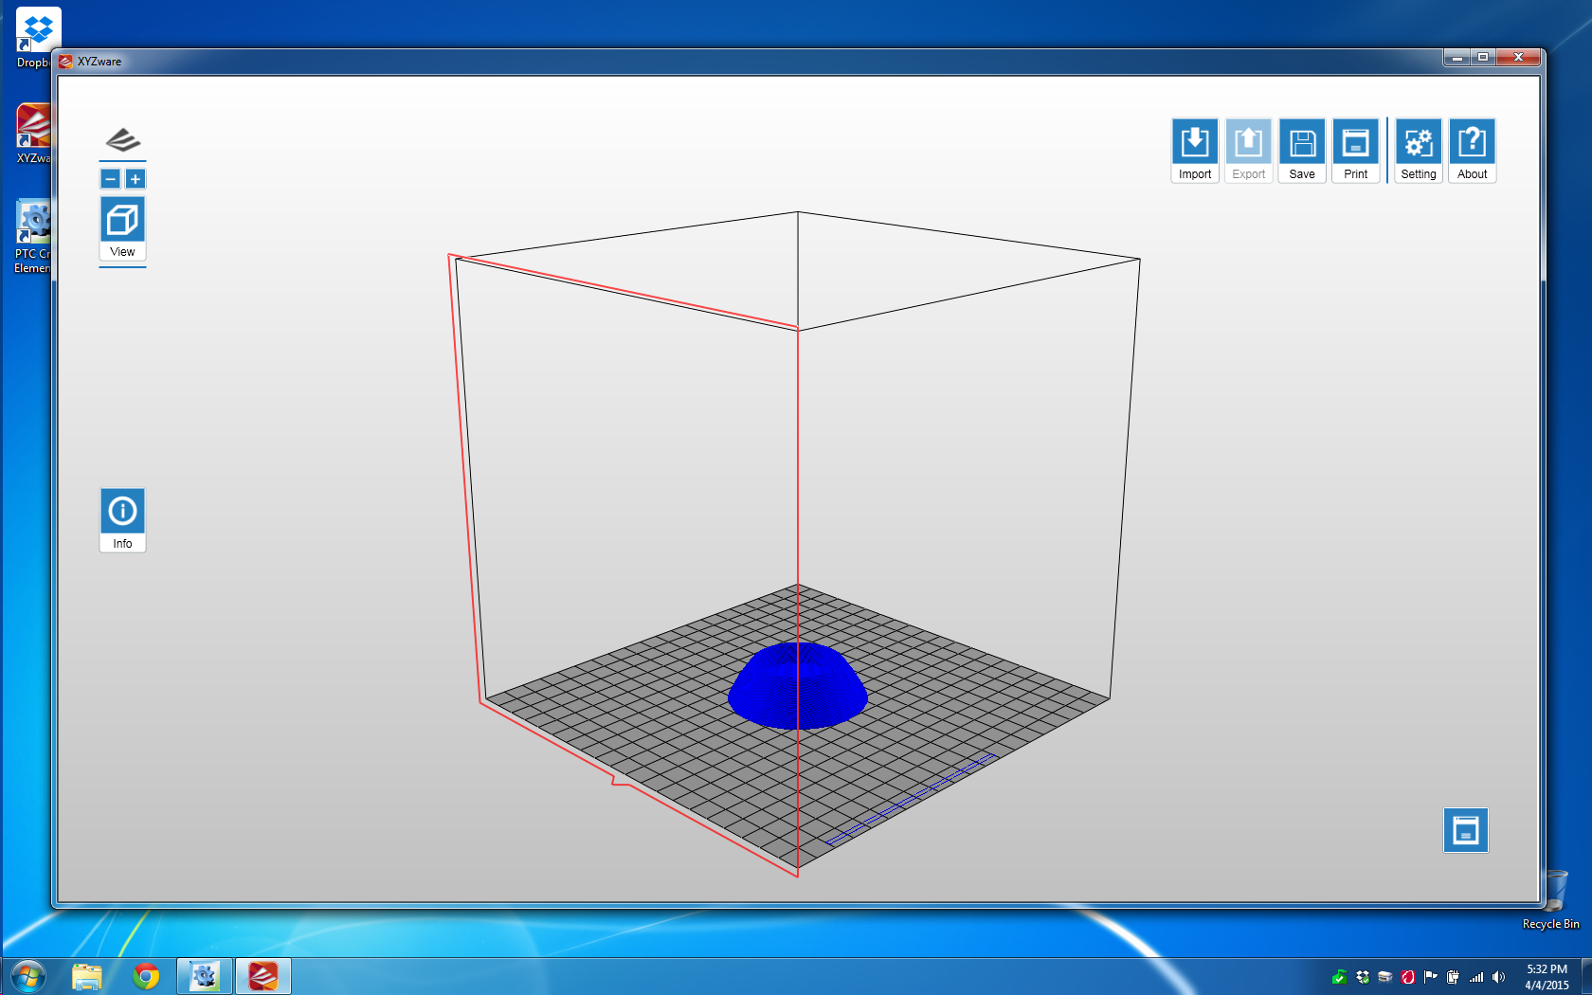Screen dimensions: 1592x995
Task: Launch Google Chrome from the taskbar
Action: (146, 975)
